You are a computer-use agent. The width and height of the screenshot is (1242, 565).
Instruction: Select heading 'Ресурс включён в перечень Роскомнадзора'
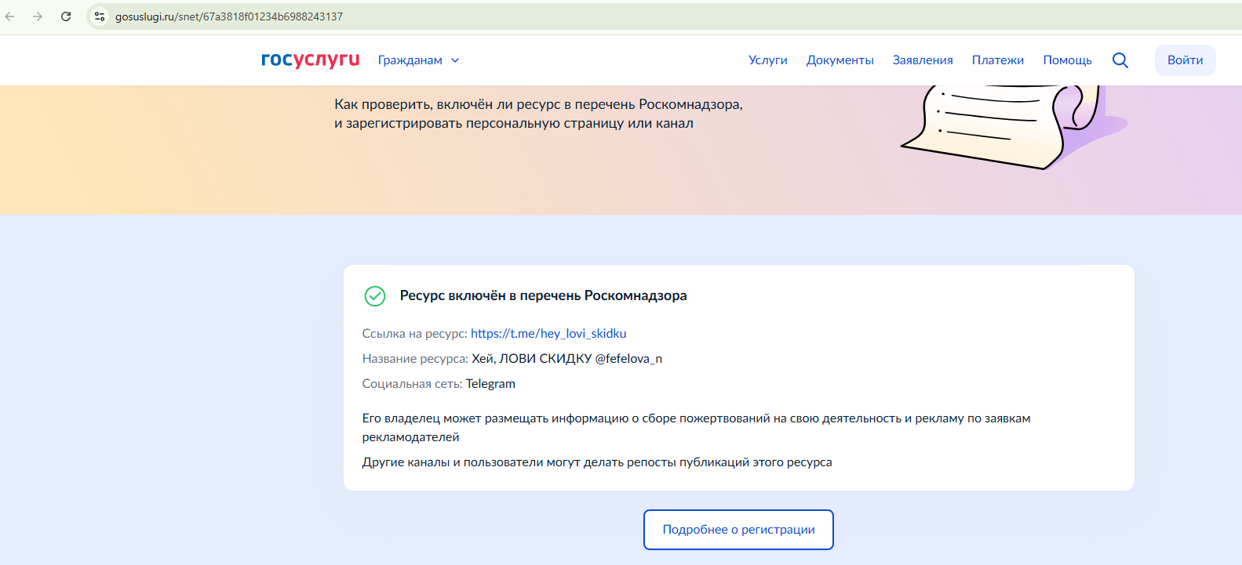point(543,295)
